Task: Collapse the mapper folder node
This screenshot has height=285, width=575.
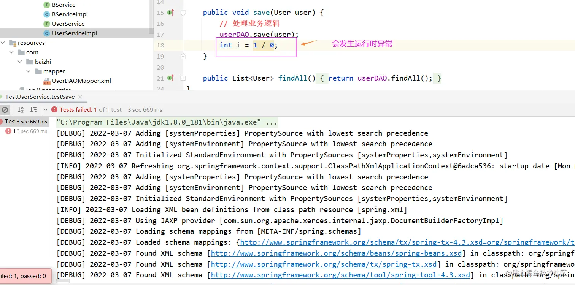Action: tap(29, 71)
